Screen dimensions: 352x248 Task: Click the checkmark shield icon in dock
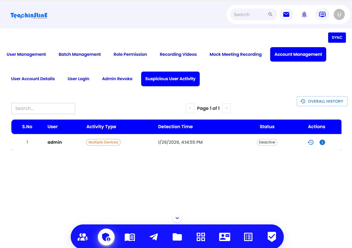272,237
